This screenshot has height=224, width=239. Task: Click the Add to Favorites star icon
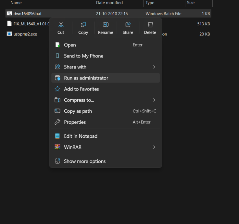click(x=57, y=89)
